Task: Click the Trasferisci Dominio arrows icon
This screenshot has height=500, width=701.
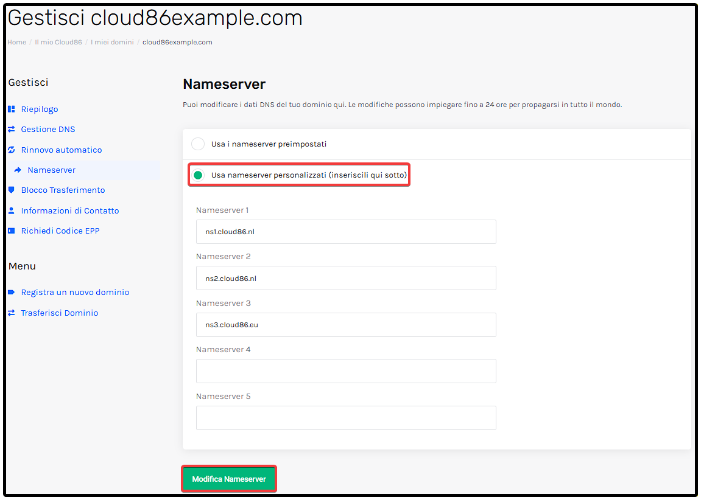Action: tap(12, 313)
